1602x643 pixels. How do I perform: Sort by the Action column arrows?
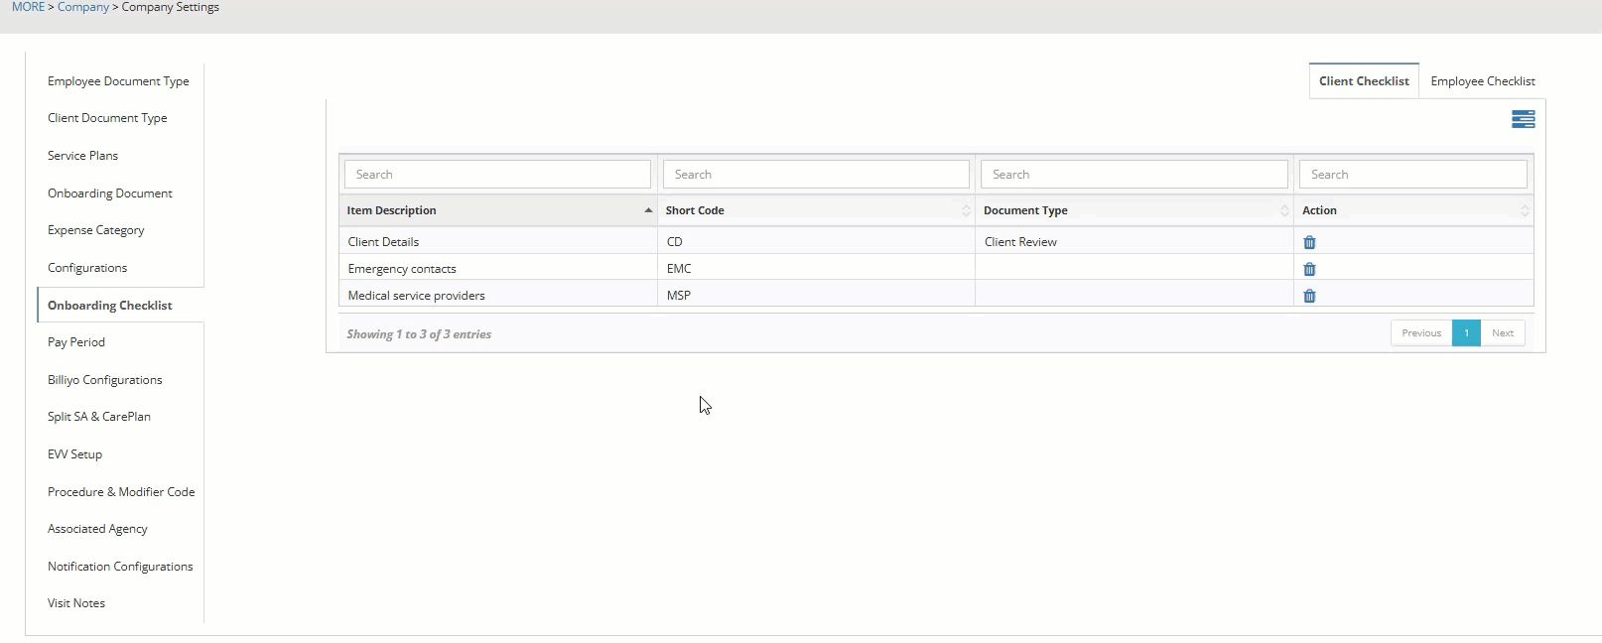click(x=1525, y=210)
